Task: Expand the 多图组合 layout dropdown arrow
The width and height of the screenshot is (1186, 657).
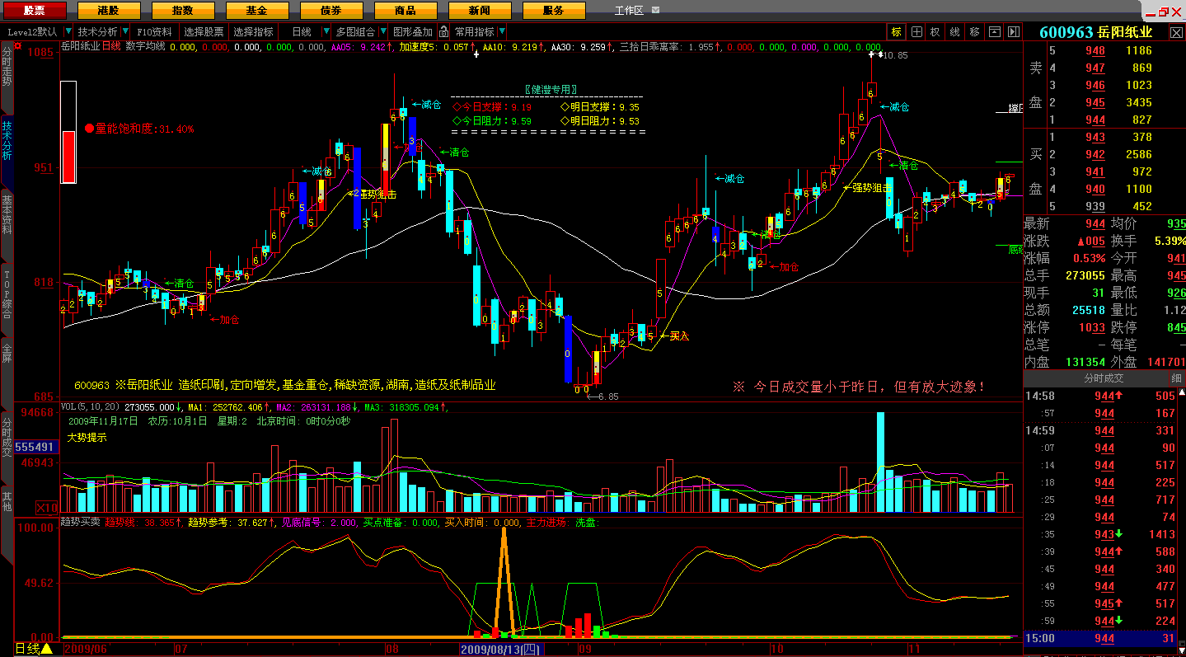Action: 382,32
